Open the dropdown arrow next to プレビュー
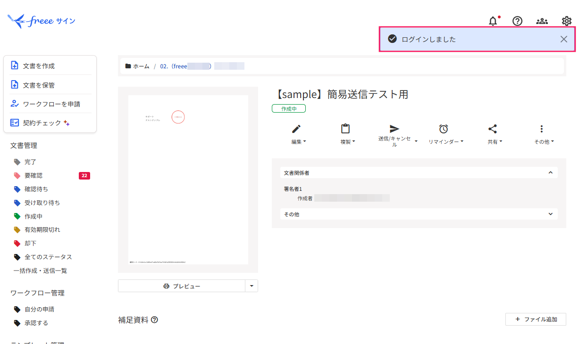 tap(252, 286)
